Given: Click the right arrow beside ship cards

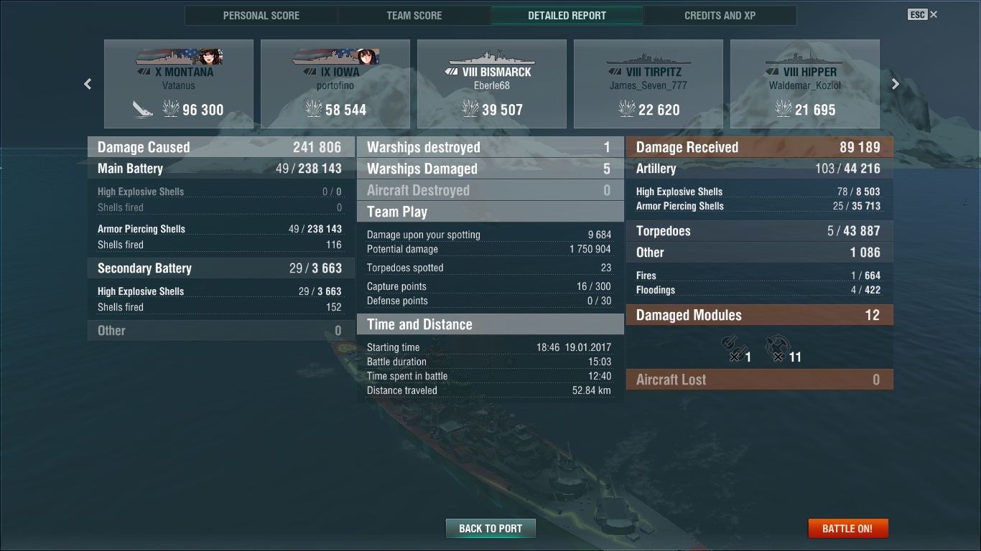Looking at the screenshot, I should 895,84.
